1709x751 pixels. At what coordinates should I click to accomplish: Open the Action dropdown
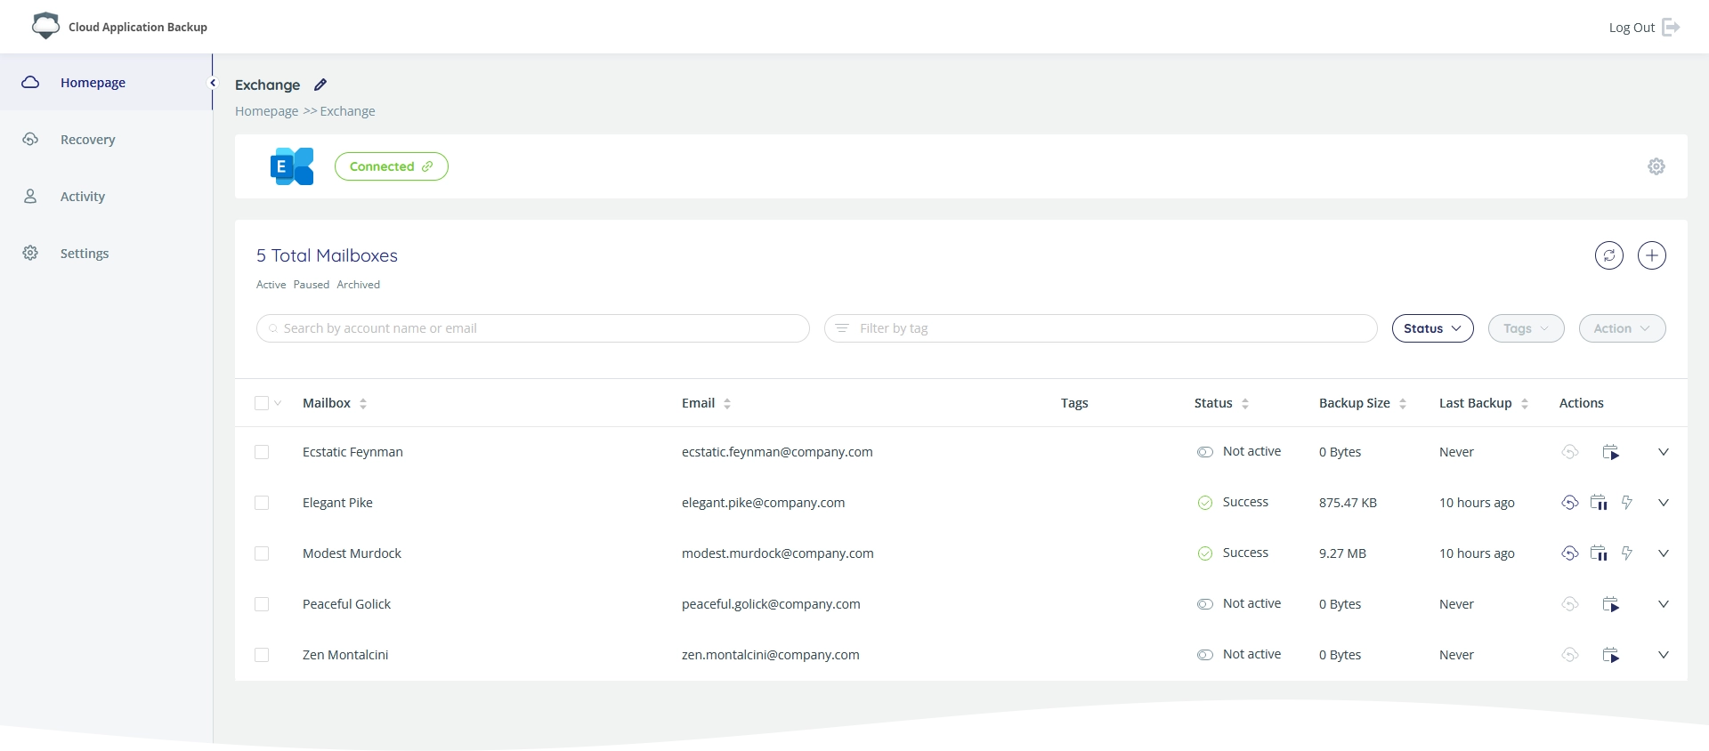click(1623, 328)
